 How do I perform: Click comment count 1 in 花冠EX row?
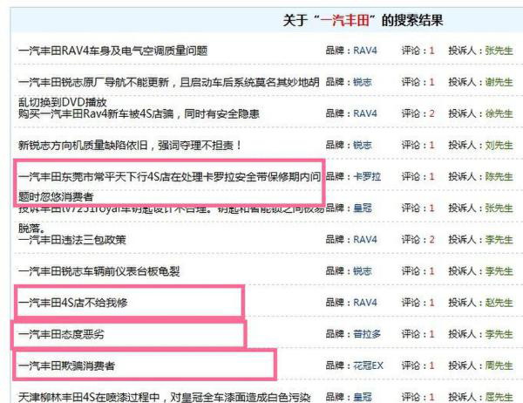click(431, 365)
